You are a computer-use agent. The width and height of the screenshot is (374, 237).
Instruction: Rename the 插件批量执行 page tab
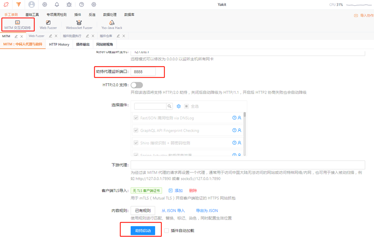(x=87, y=36)
